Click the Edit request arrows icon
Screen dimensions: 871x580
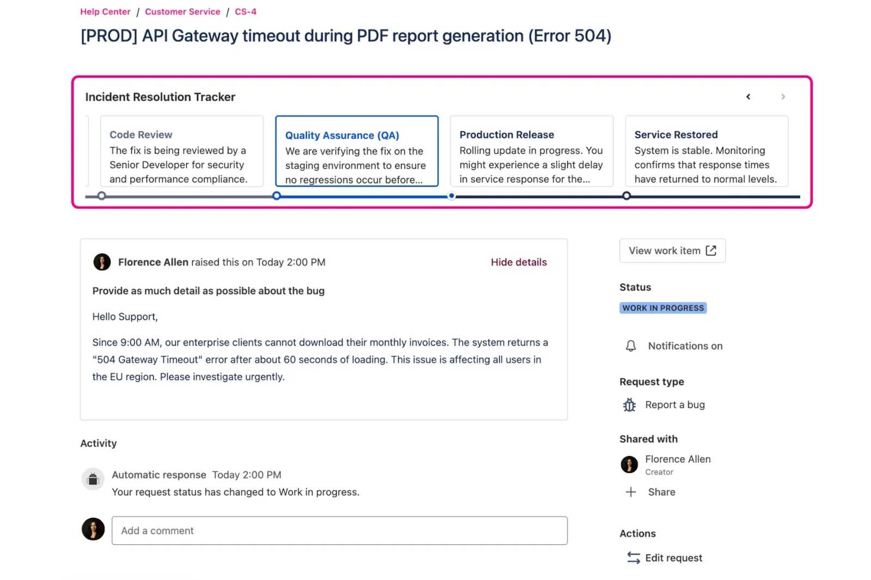(632, 557)
